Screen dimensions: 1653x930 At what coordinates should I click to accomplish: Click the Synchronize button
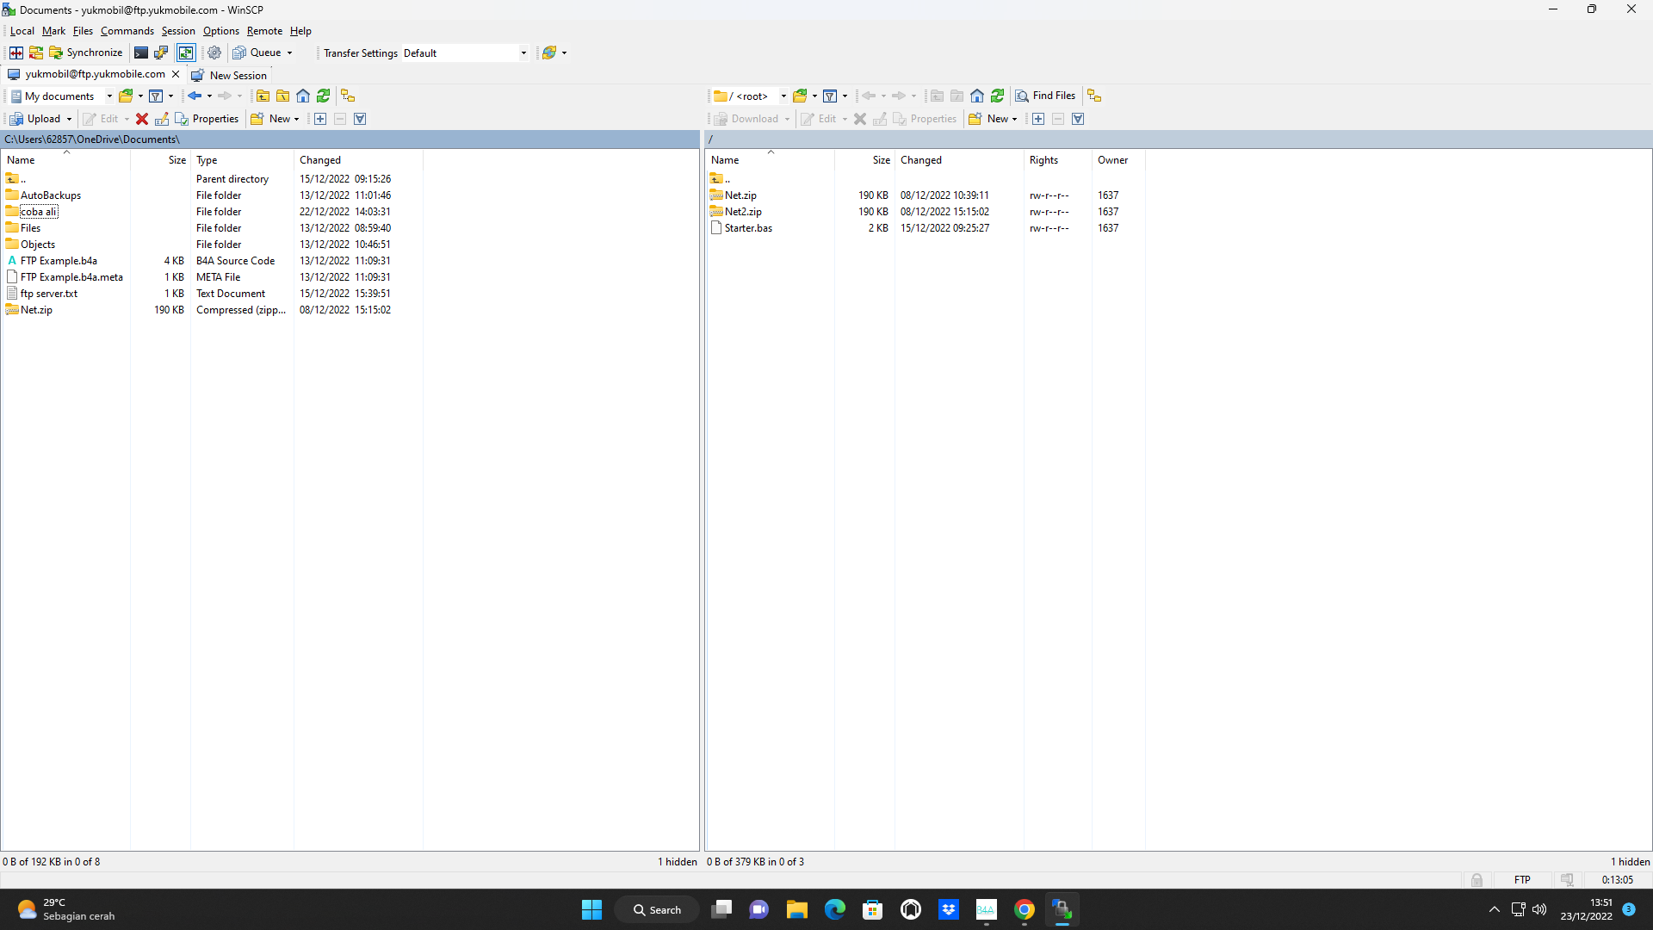pyautogui.click(x=86, y=53)
